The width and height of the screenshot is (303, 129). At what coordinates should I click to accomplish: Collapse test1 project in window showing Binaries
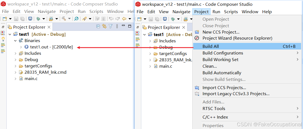pyautogui.click(x=10, y=34)
